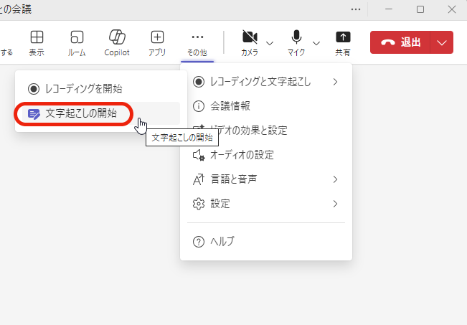
Task: Select 文字起こしの開始 to start transcription
Action: pos(101,113)
